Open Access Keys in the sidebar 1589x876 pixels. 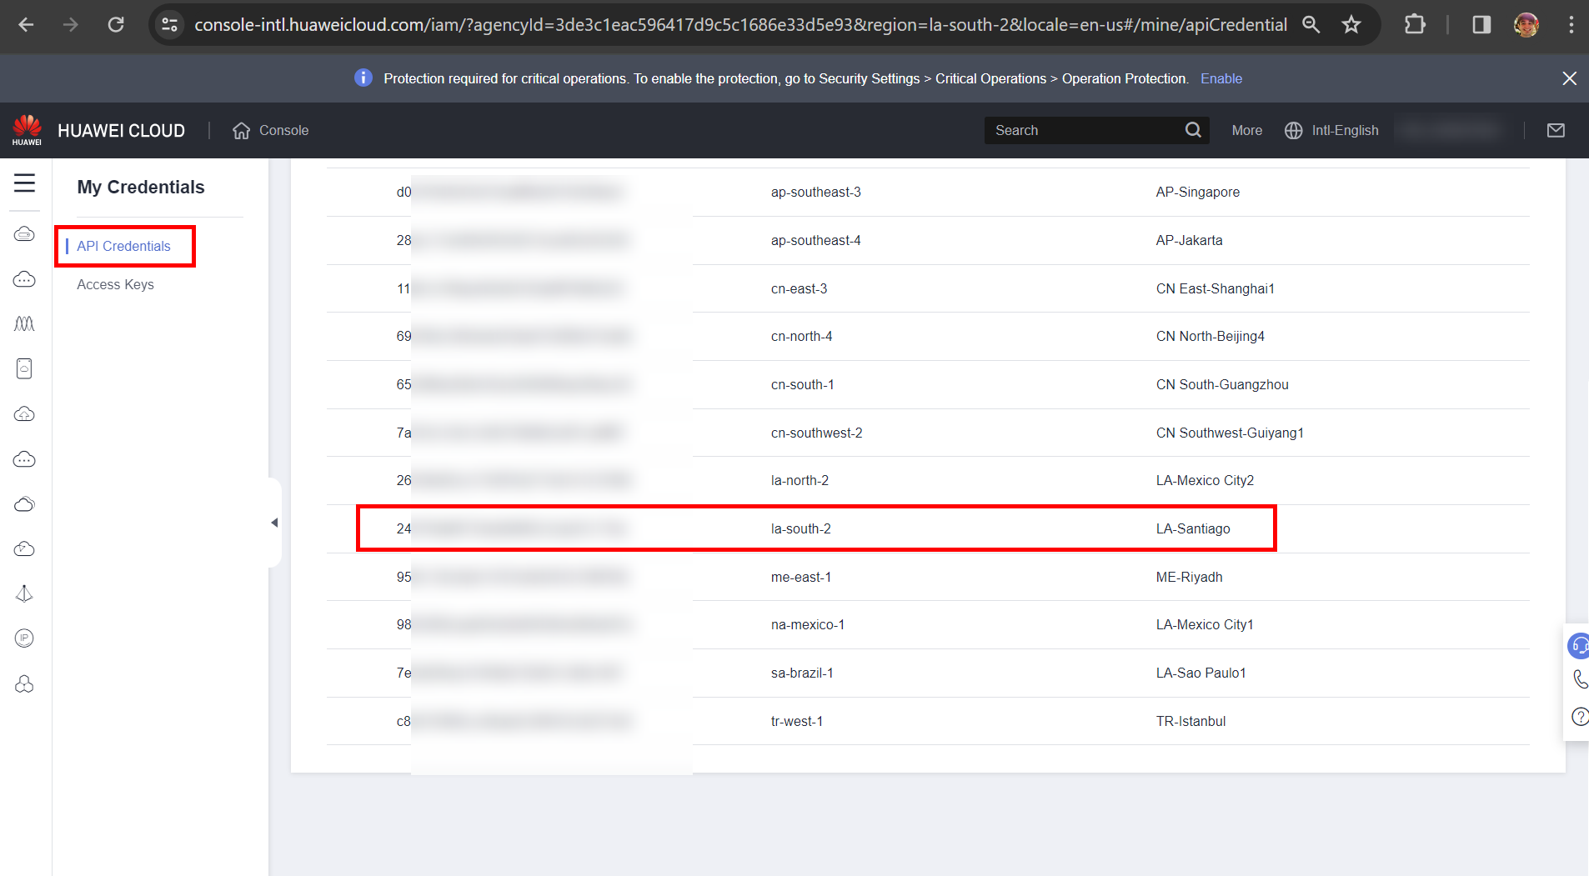click(115, 284)
